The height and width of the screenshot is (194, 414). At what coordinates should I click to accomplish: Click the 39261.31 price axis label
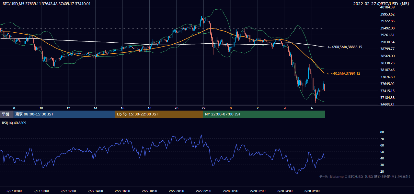click(x=387, y=35)
